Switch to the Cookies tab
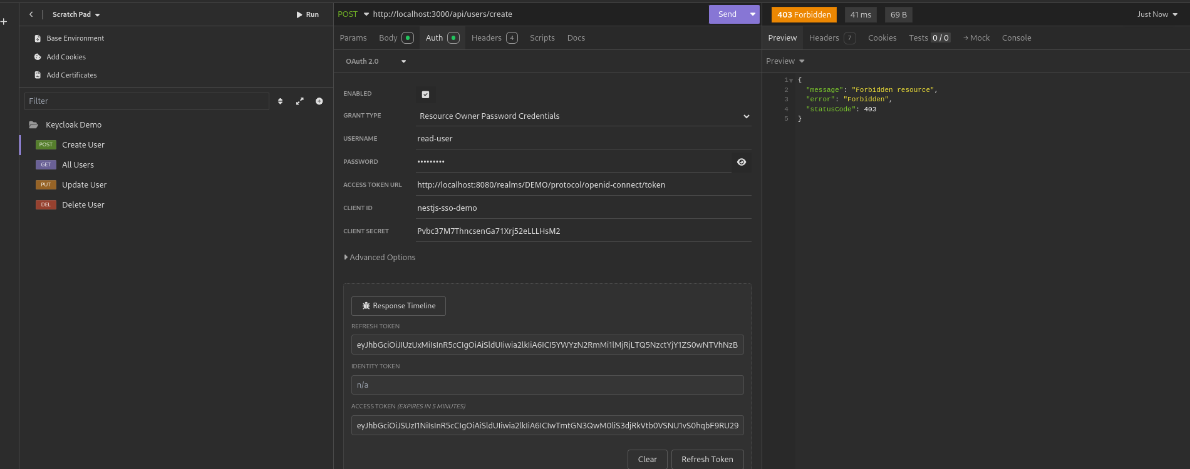 [x=882, y=38]
